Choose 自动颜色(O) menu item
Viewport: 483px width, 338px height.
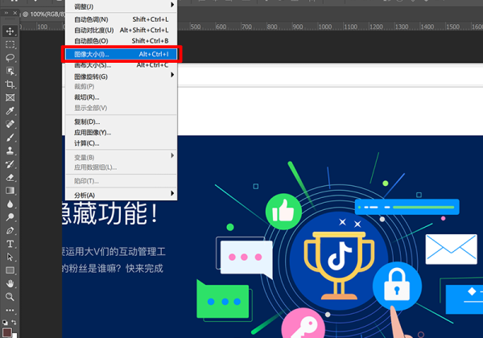click(121, 40)
